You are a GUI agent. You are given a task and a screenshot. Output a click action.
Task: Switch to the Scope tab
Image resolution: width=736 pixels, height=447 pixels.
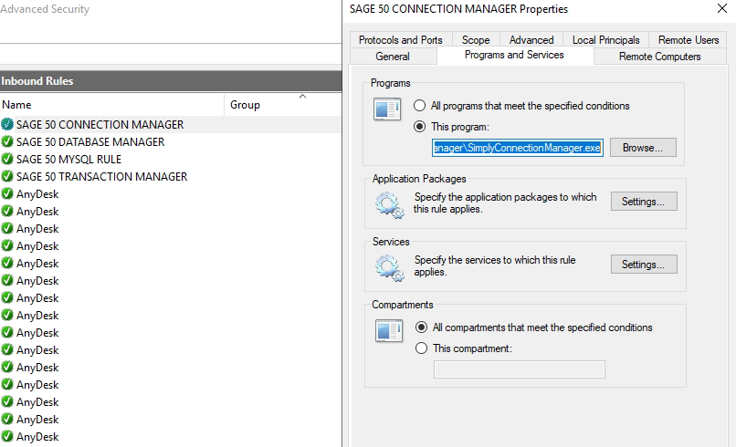pos(476,40)
